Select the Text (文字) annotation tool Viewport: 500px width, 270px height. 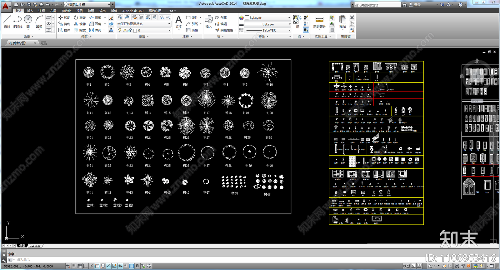tap(178, 22)
